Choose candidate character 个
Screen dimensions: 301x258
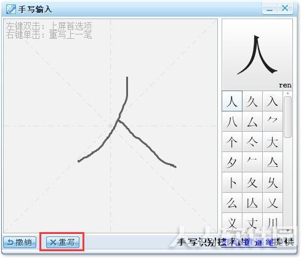pyautogui.click(x=232, y=142)
